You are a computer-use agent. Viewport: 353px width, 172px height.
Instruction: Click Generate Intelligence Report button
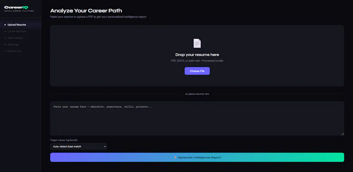click(x=197, y=157)
